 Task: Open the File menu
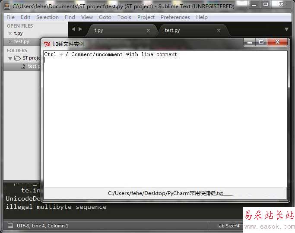click(10, 17)
